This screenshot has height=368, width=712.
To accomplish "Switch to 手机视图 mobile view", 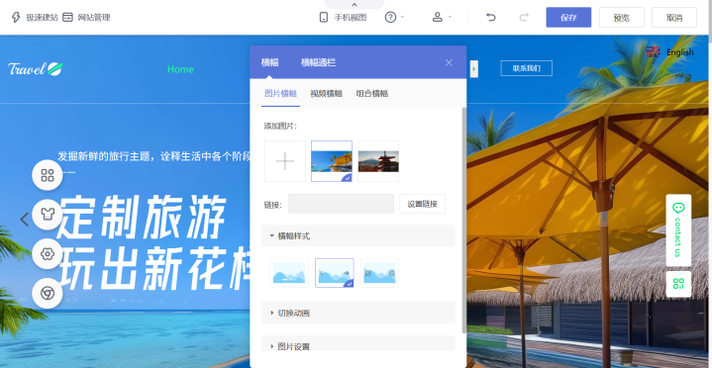I will 343,18.
